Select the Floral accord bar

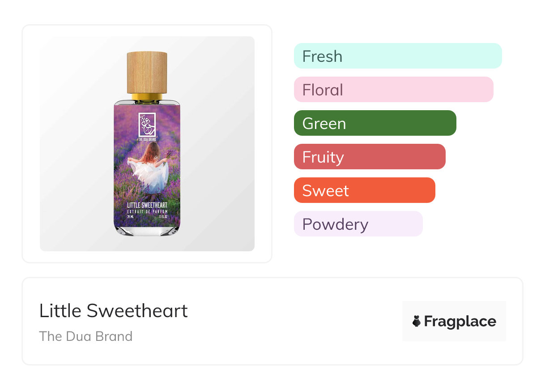pos(393,90)
